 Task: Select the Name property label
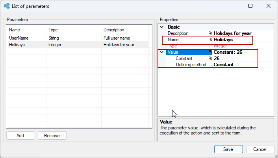[x=173, y=40]
